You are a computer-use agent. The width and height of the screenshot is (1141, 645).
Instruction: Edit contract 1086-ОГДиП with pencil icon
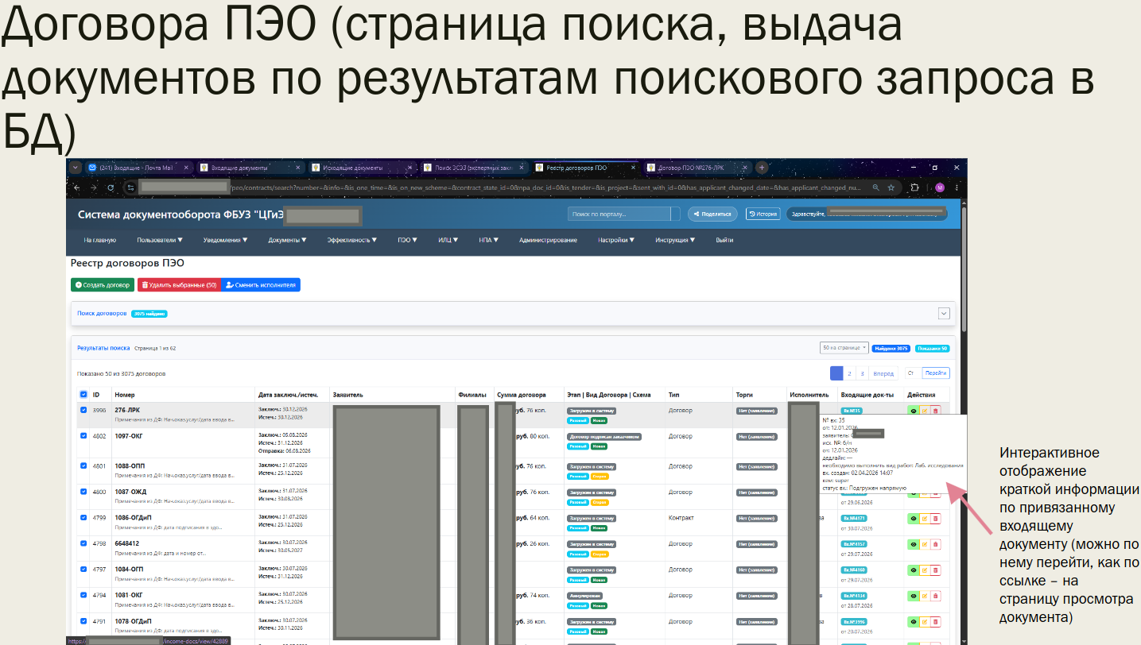[x=924, y=519]
